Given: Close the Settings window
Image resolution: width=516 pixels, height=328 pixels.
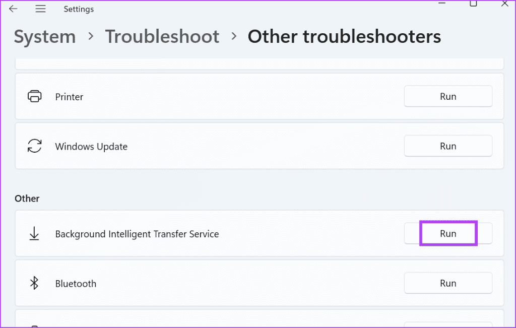Looking at the screenshot, I should tap(504, 4).
